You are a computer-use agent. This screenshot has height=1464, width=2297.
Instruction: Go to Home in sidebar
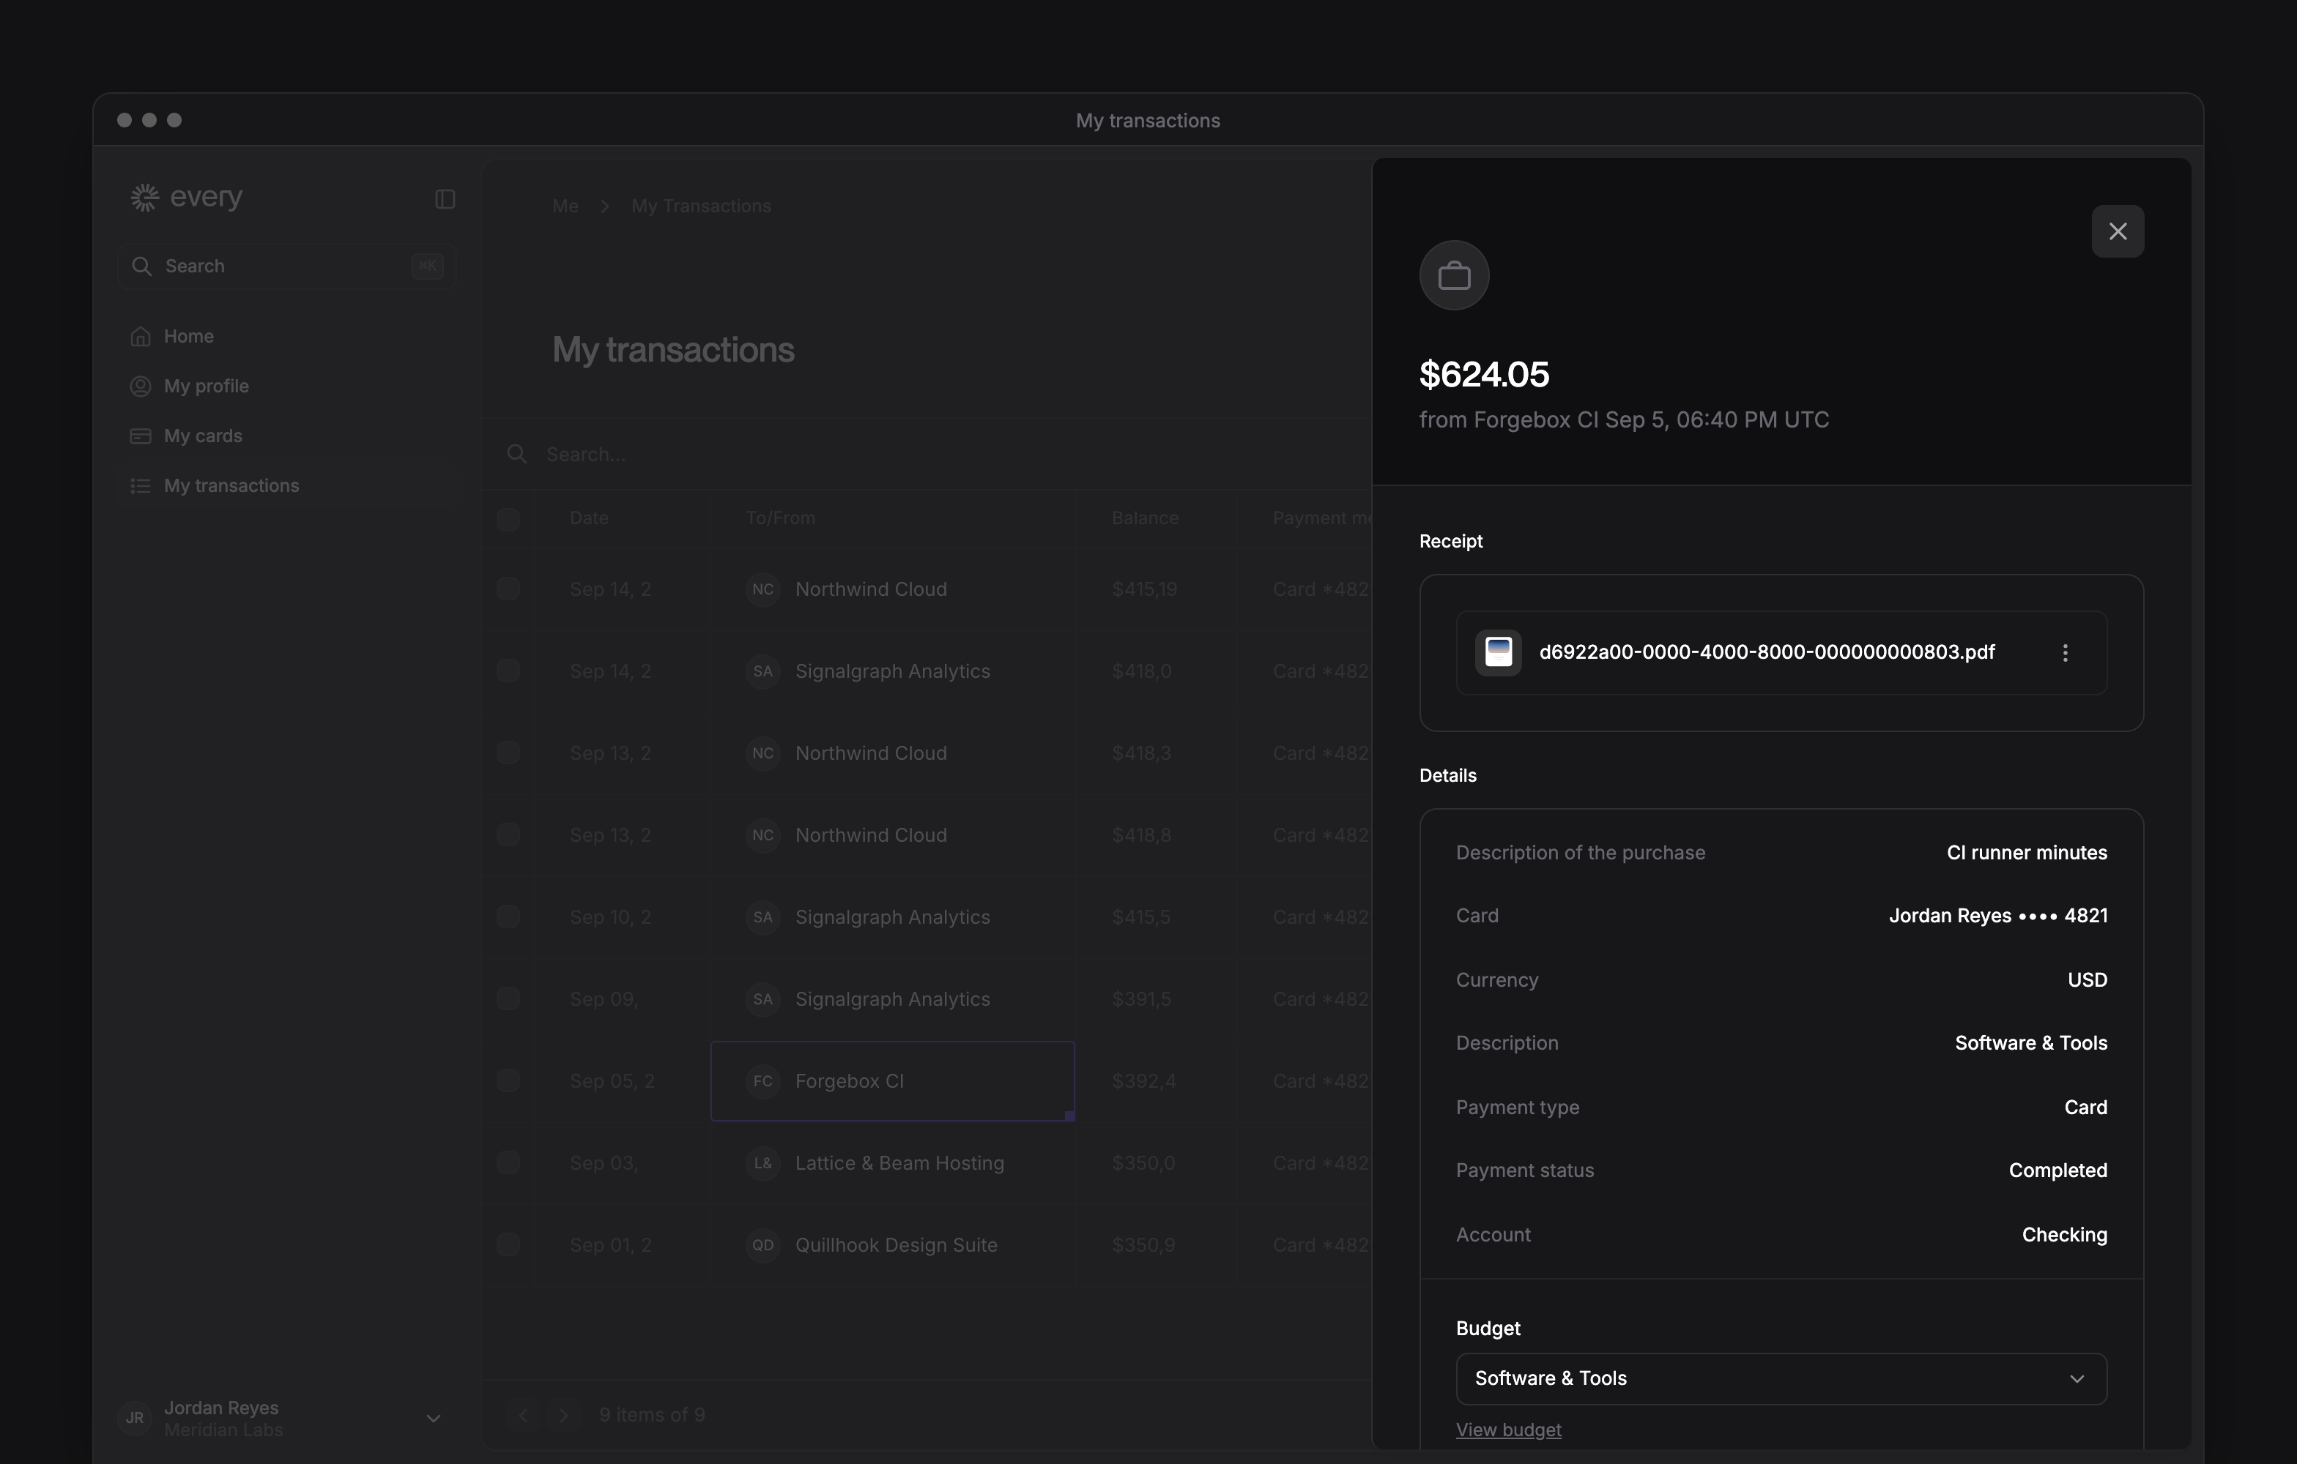point(286,337)
